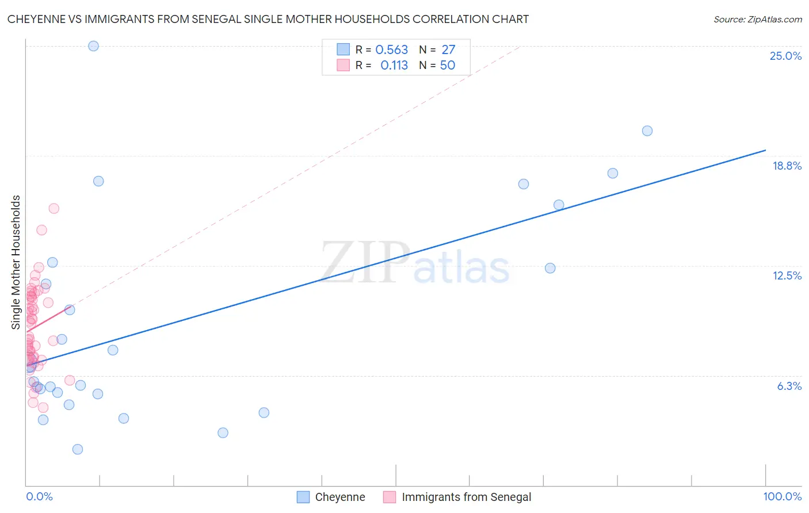Viewport: 809px width, 513px height.
Task: Click the R value 0.563 in stats box
Action: pos(392,49)
